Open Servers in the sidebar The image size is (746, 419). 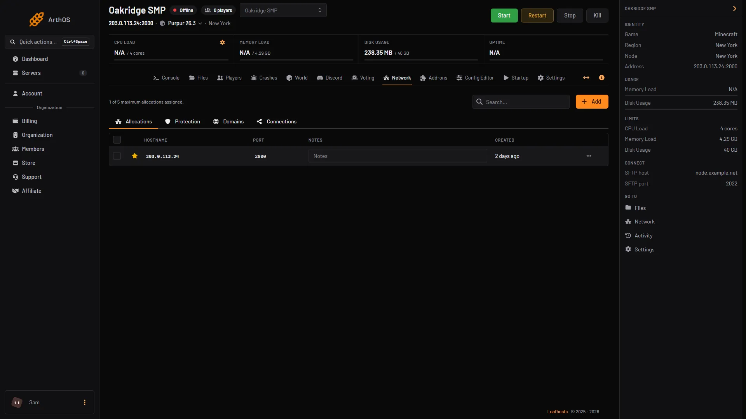[x=49, y=73]
